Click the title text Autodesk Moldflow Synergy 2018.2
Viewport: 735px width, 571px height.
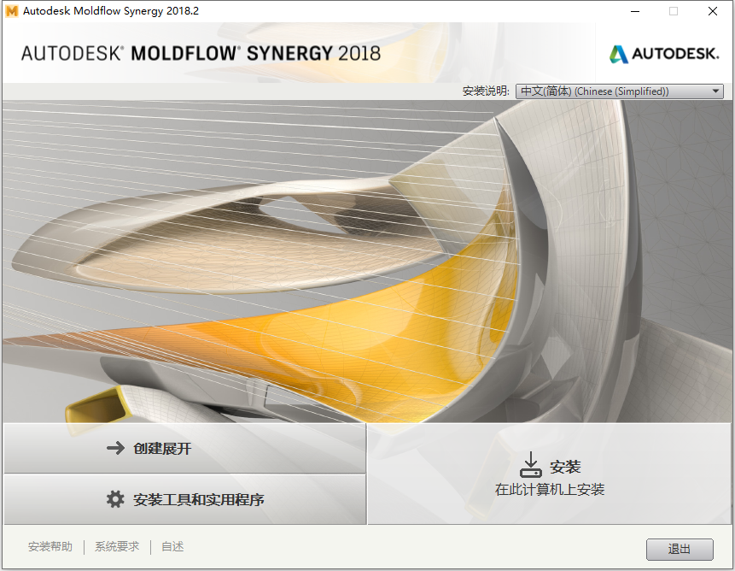[111, 11]
